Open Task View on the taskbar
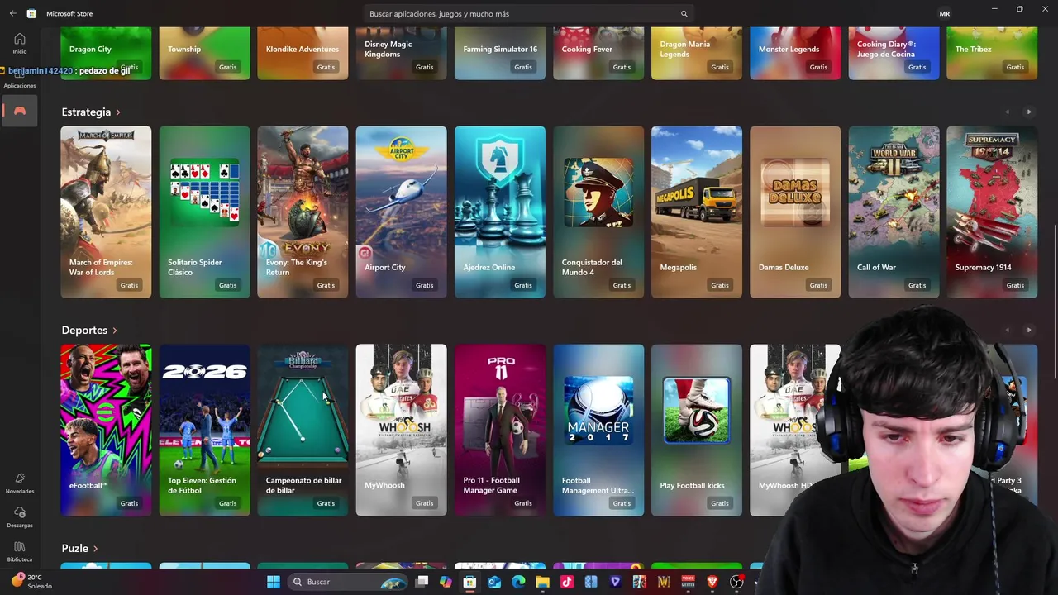 pyautogui.click(x=422, y=582)
